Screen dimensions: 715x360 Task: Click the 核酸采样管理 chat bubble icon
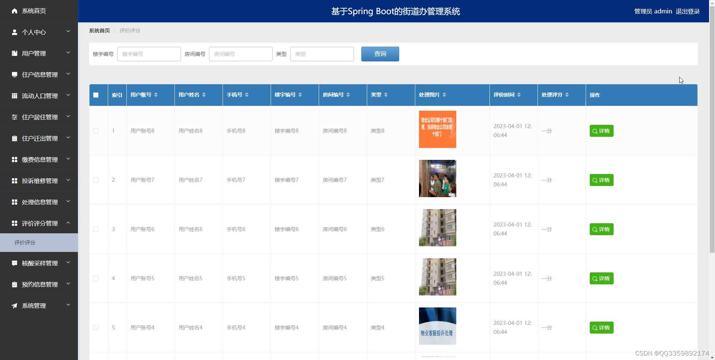(x=15, y=263)
